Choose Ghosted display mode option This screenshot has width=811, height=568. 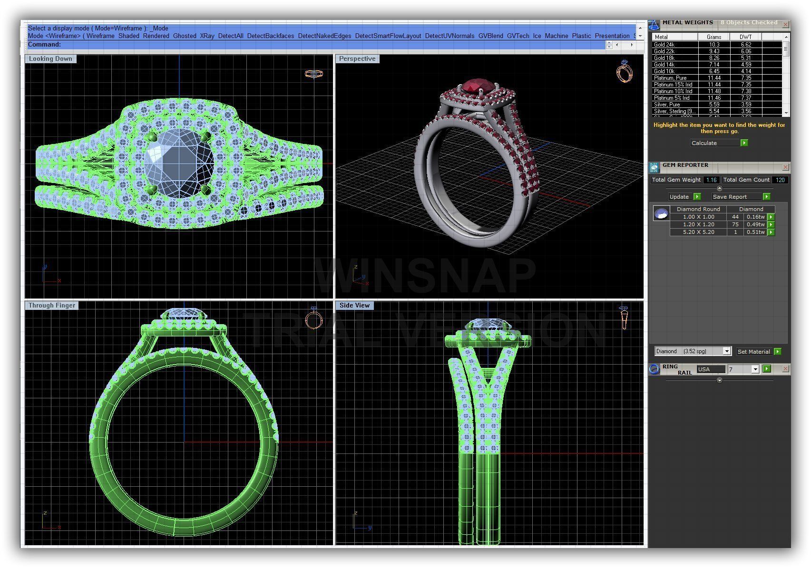pos(185,36)
